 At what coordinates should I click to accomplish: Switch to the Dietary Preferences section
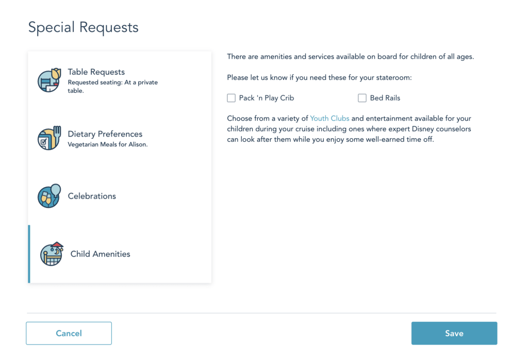point(105,134)
